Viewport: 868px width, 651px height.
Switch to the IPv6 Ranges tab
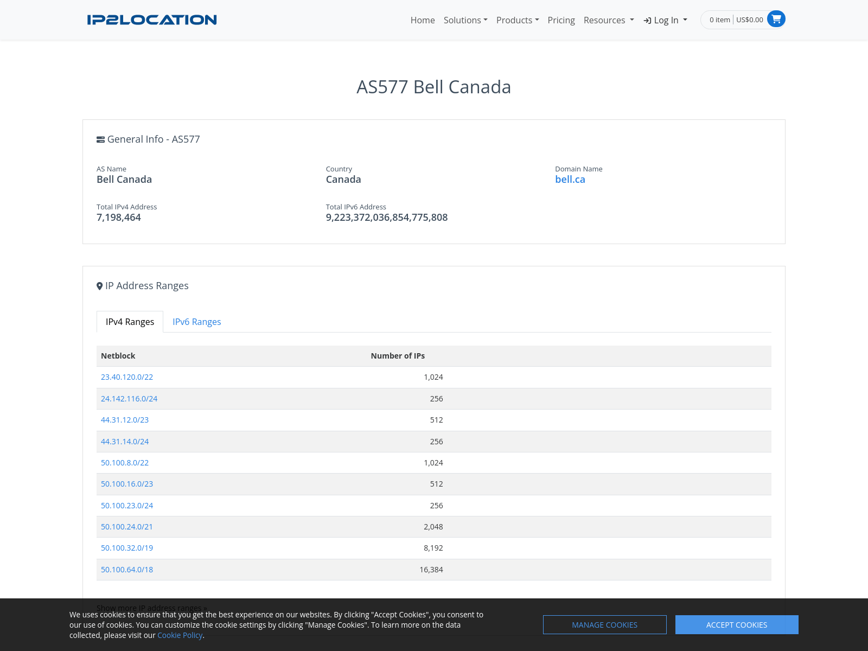coord(197,322)
